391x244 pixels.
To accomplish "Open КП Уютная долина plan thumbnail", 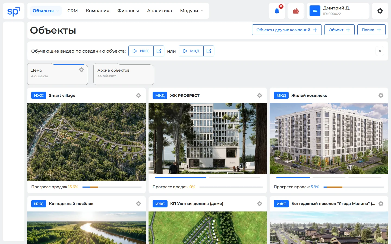I will 208,228.
